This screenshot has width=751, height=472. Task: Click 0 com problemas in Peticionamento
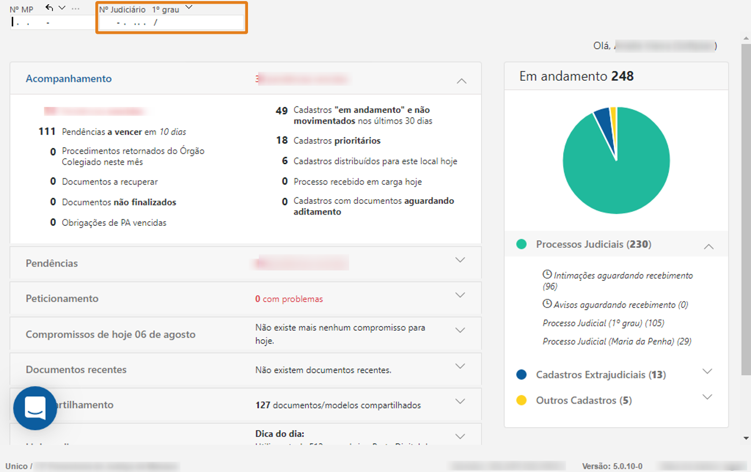(289, 299)
